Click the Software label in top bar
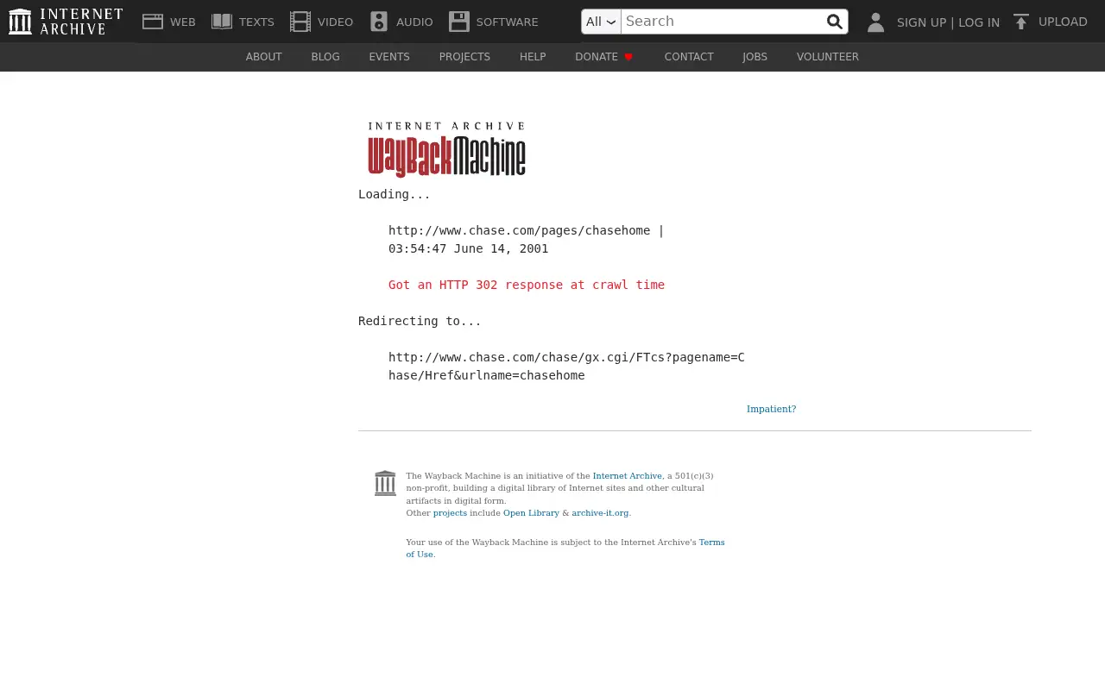 [x=507, y=22]
